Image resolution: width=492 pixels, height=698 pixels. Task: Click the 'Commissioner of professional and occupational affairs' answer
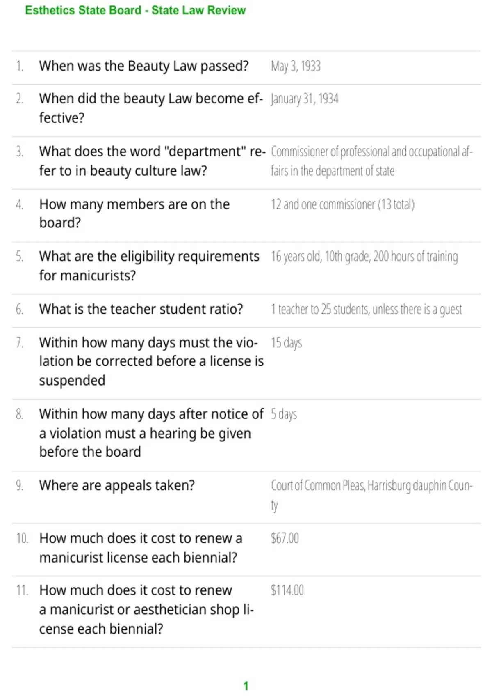tap(372, 161)
